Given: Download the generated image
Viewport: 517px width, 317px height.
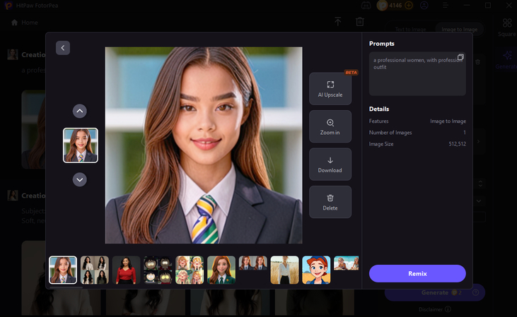Looking at the screenshot, I should tap(330, 165).
